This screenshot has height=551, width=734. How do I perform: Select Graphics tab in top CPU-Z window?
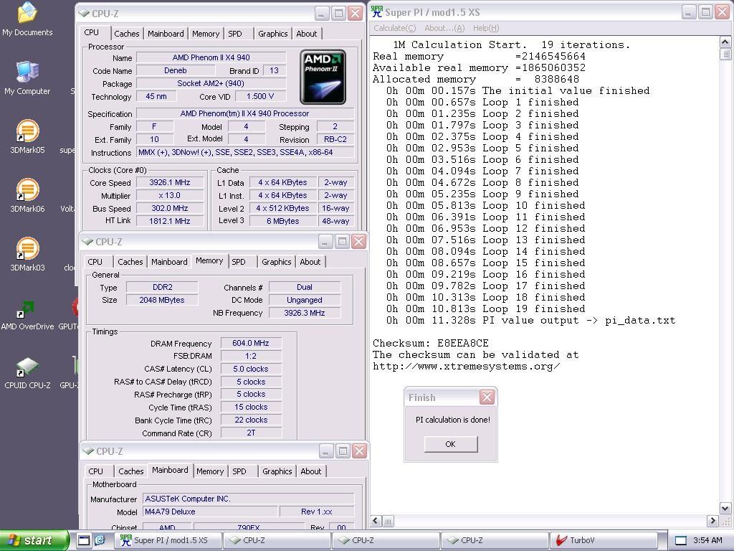click(273, 34)
